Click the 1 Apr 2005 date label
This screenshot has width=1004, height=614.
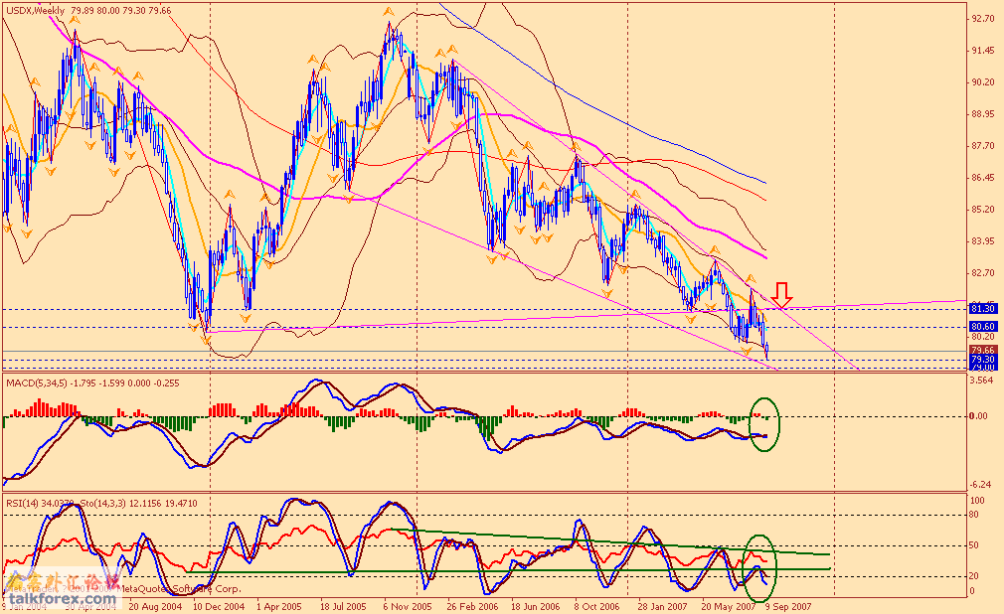point(278,606)
